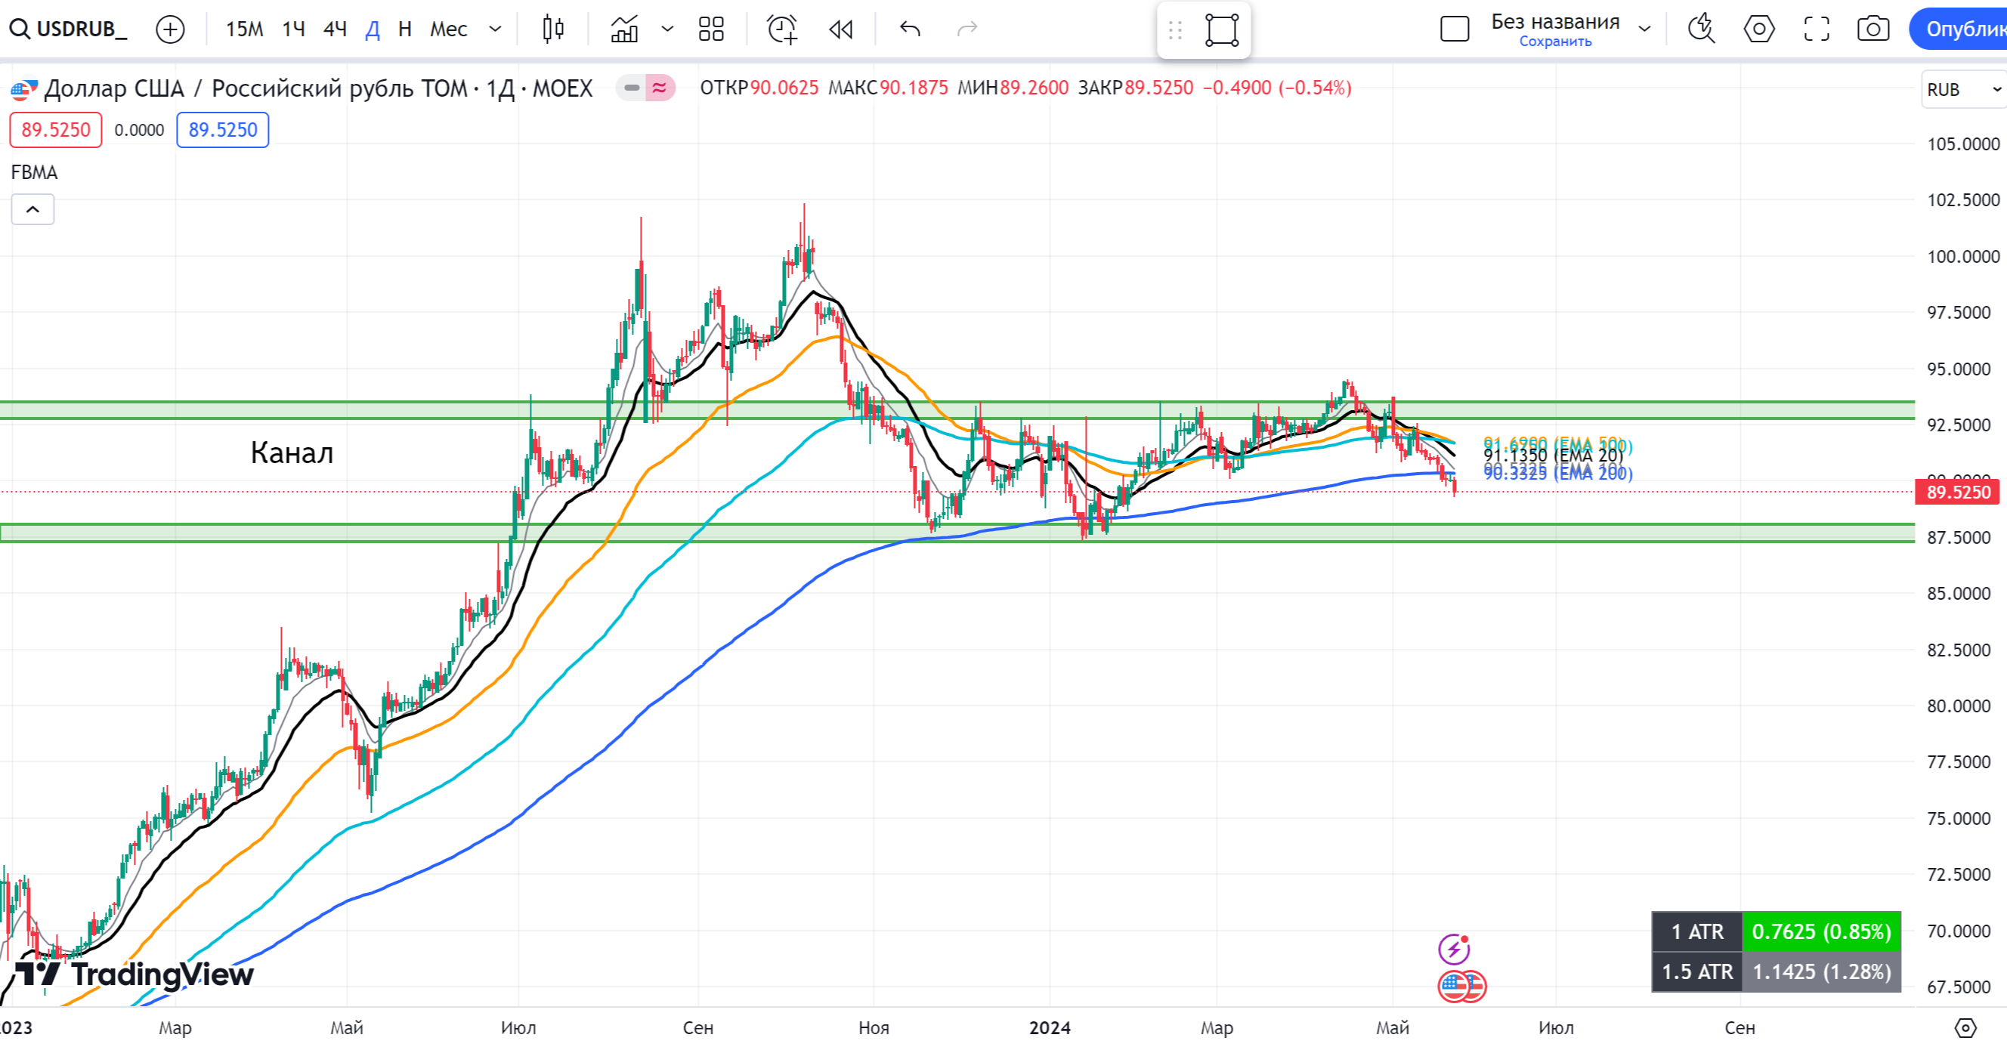Open the indicators menu icon
The height and width of the screenshot is (1047, 2007).
625,29
